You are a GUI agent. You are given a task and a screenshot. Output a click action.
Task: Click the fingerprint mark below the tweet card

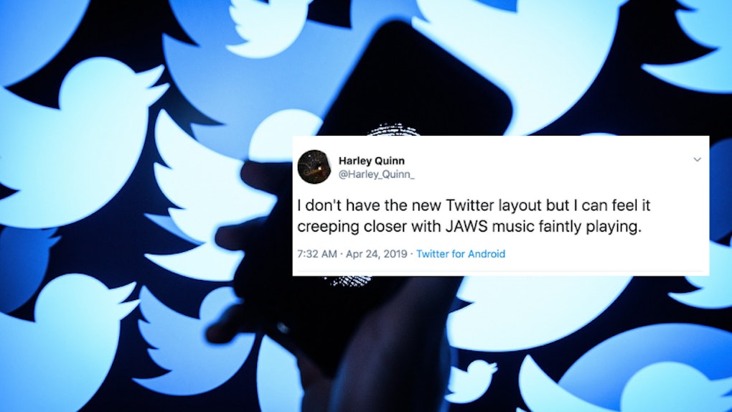click(349, 280)
